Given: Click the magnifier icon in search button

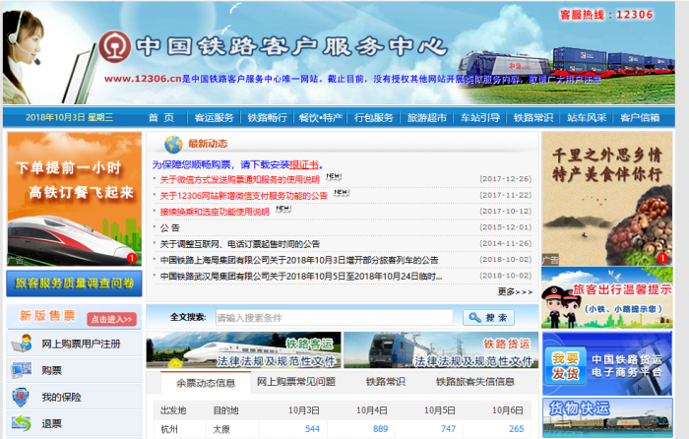Looking at the screenshot, I should (x=475, y=317).
